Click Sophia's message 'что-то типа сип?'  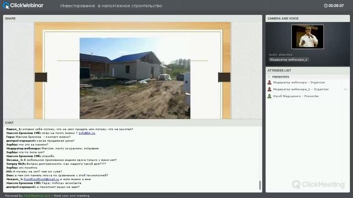point(25,152)
